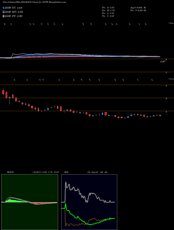Click the price axis label 2
Viewport: 174px width, 230px height.
tap(166, 112)
